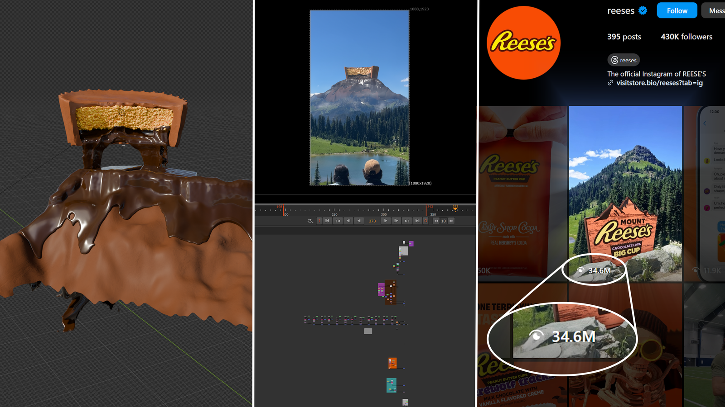Click the red in-point marker at 198
The image size is (725, 407).
point(284,210)
